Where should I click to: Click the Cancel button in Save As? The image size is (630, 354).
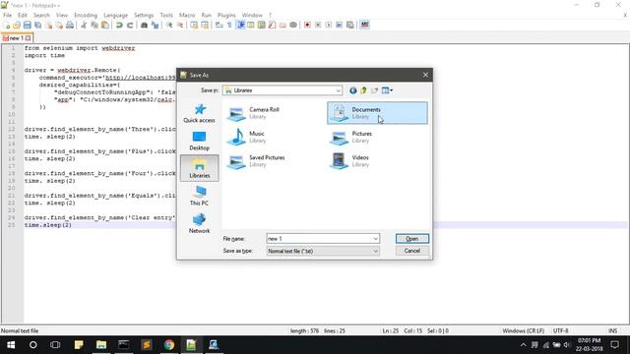412,251
